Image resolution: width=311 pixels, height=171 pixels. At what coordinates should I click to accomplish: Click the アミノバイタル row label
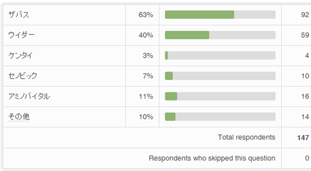(29, 96)
